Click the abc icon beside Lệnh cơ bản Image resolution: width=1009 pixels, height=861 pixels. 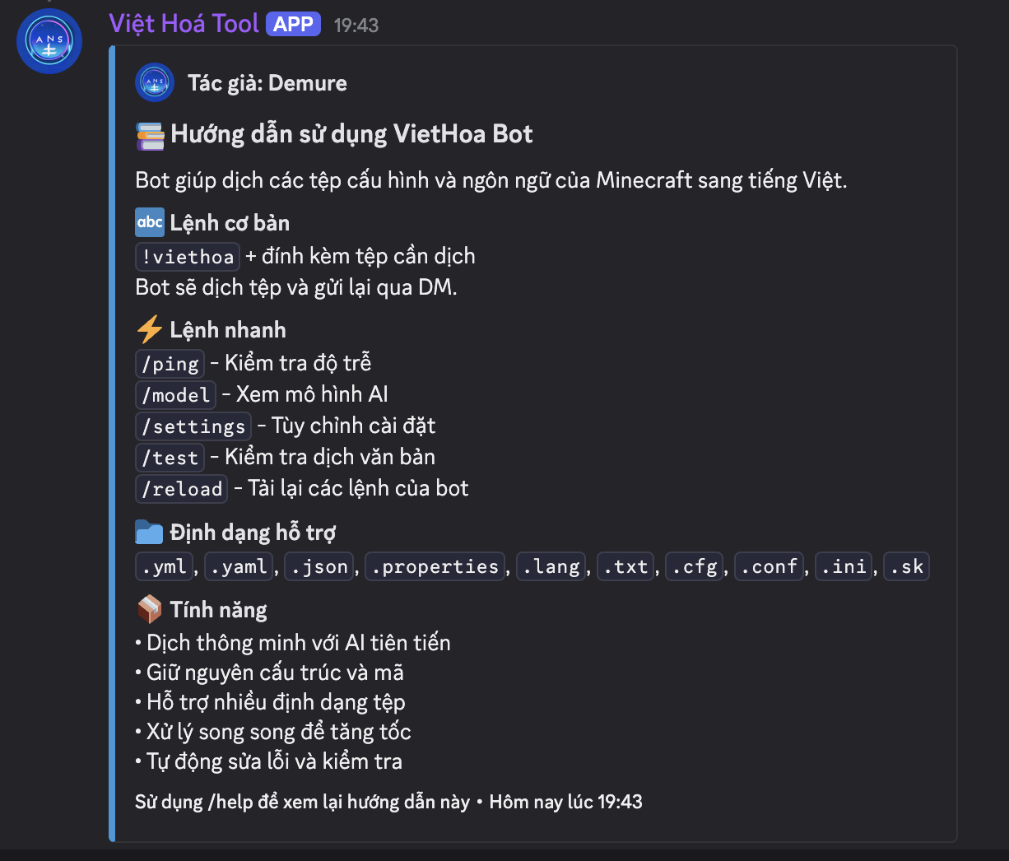click(x=148, y=222)
